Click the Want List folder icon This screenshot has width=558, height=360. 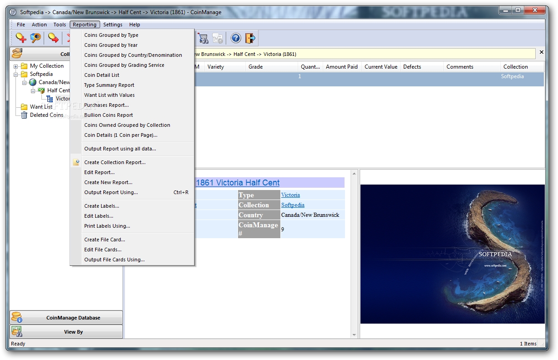coord(24,107)
